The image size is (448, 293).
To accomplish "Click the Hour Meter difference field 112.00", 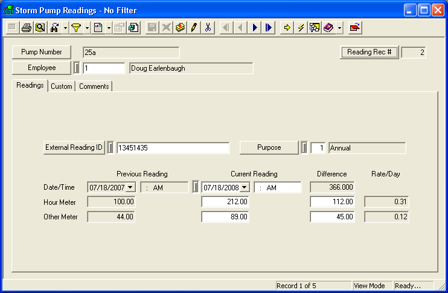I will click(x=332, y=202).
